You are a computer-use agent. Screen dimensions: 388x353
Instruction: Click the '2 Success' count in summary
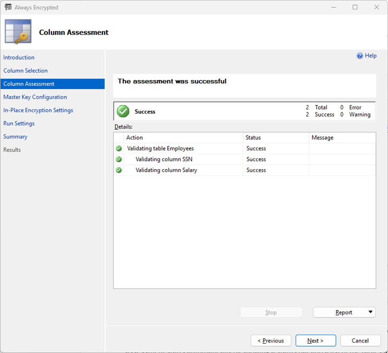[x=320, y=115]
